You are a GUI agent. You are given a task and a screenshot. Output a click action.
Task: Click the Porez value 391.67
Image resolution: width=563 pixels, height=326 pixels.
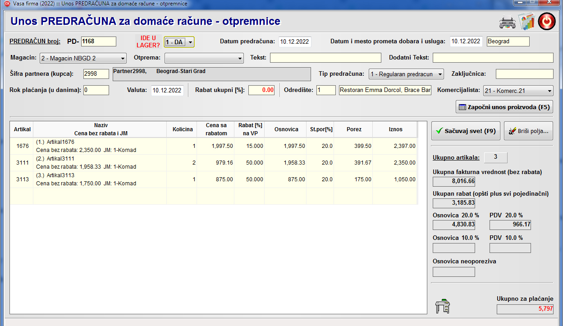(354, 163)
